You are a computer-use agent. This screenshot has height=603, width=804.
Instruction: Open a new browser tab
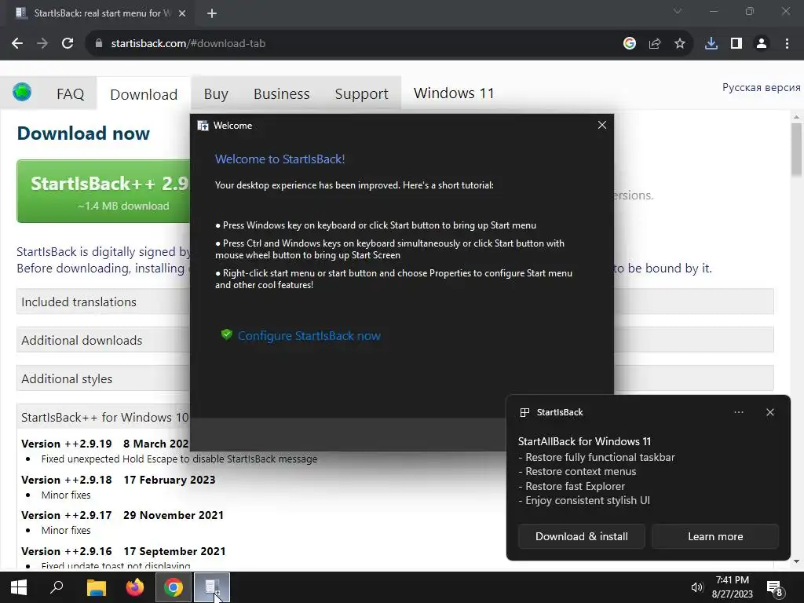212,13
